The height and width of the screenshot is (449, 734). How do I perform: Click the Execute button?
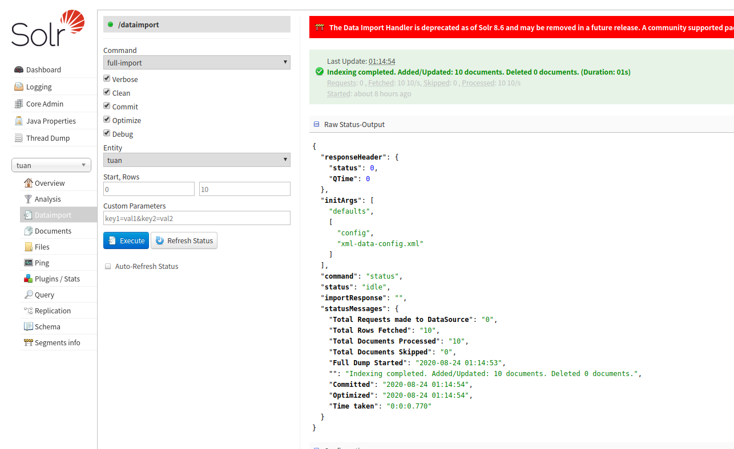click(126, 240)
